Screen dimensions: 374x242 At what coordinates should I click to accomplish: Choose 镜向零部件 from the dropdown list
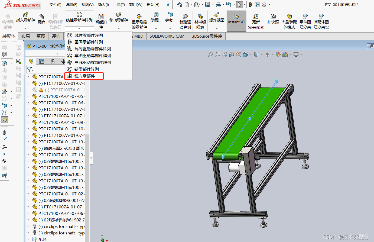tap(84, 76)
